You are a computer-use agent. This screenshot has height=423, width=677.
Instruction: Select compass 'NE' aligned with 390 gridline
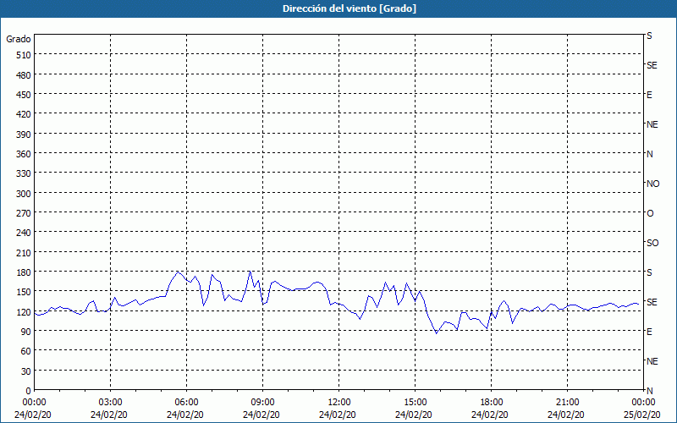point(652,124)
